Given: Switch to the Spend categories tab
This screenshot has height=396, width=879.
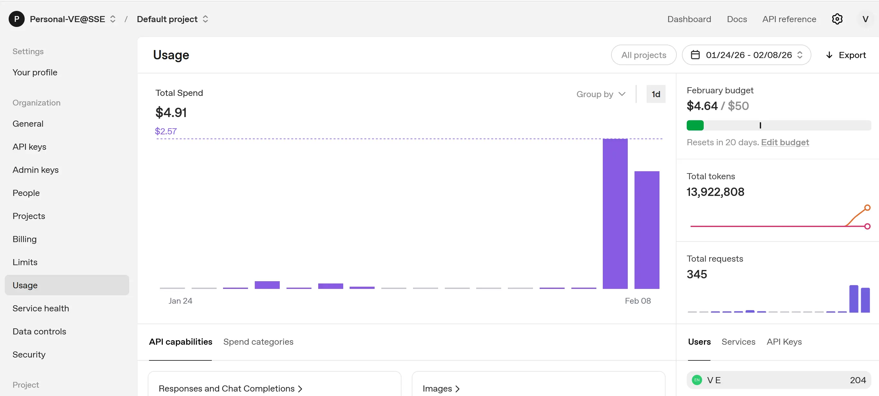Looking at the screenshot, I should pyautogui.click(x=258, y=342).
